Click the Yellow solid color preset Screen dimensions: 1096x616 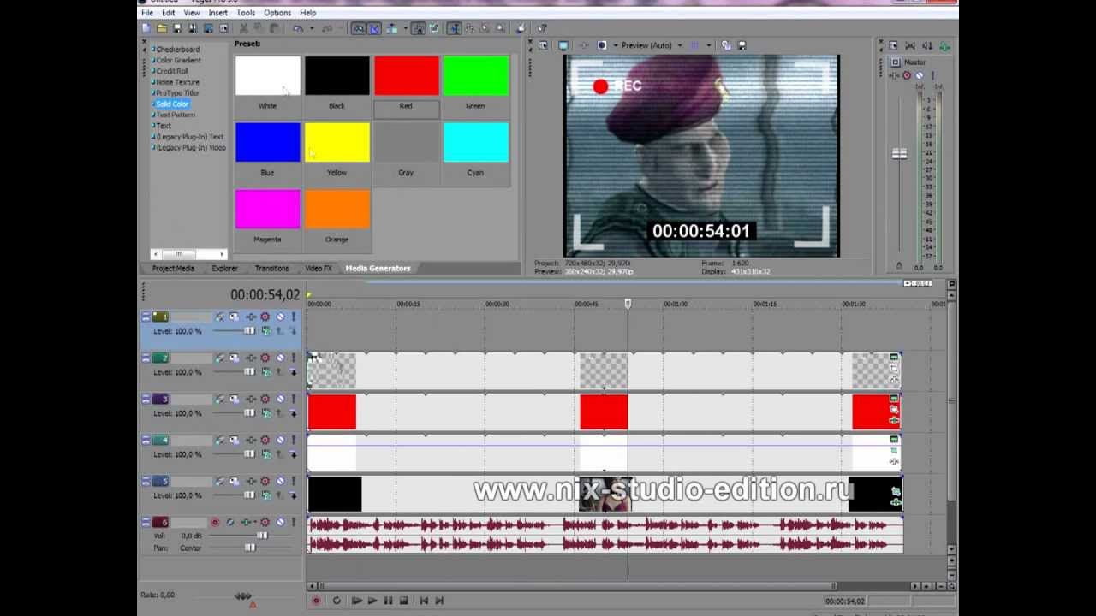pos(337,142)
